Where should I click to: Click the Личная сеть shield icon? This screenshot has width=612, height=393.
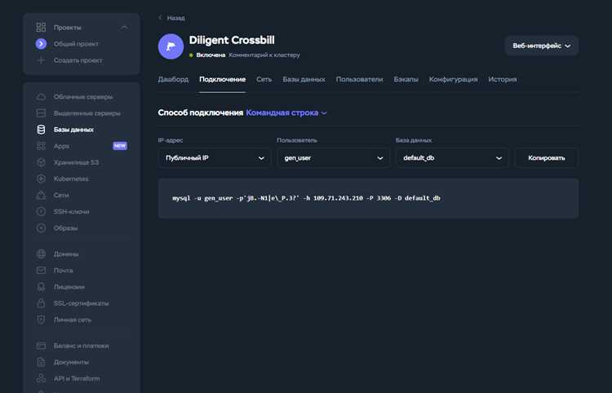click(41, 320)
